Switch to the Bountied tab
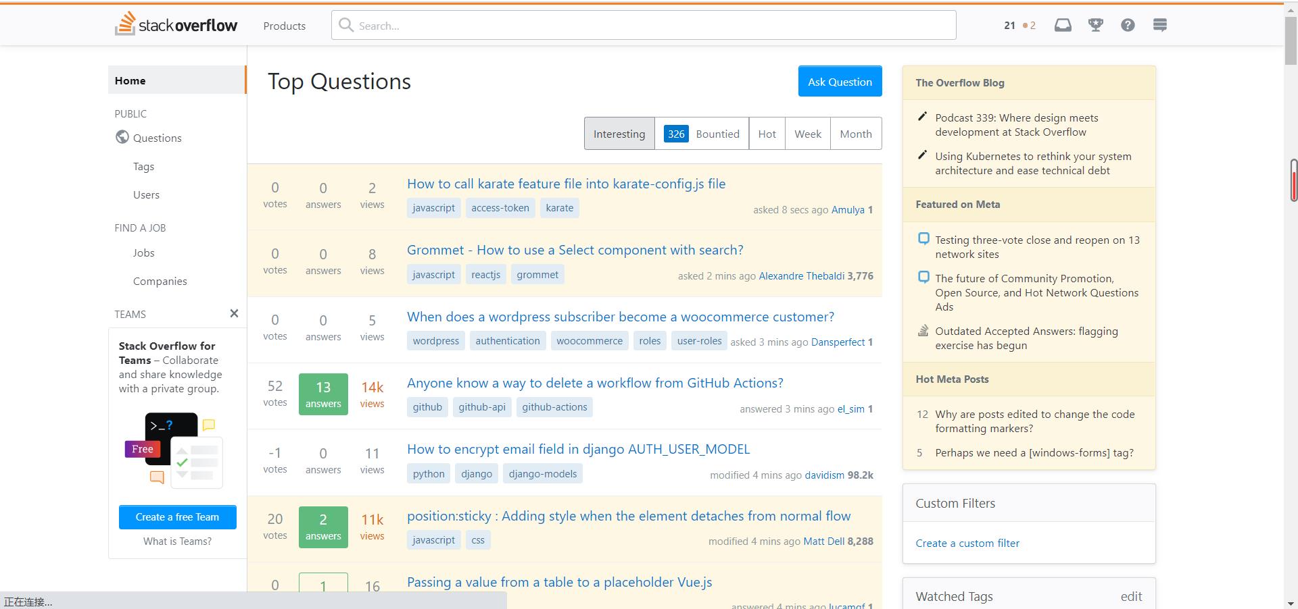The height and width of the screenshot is (609, 1298). click(x=702, y=134)
